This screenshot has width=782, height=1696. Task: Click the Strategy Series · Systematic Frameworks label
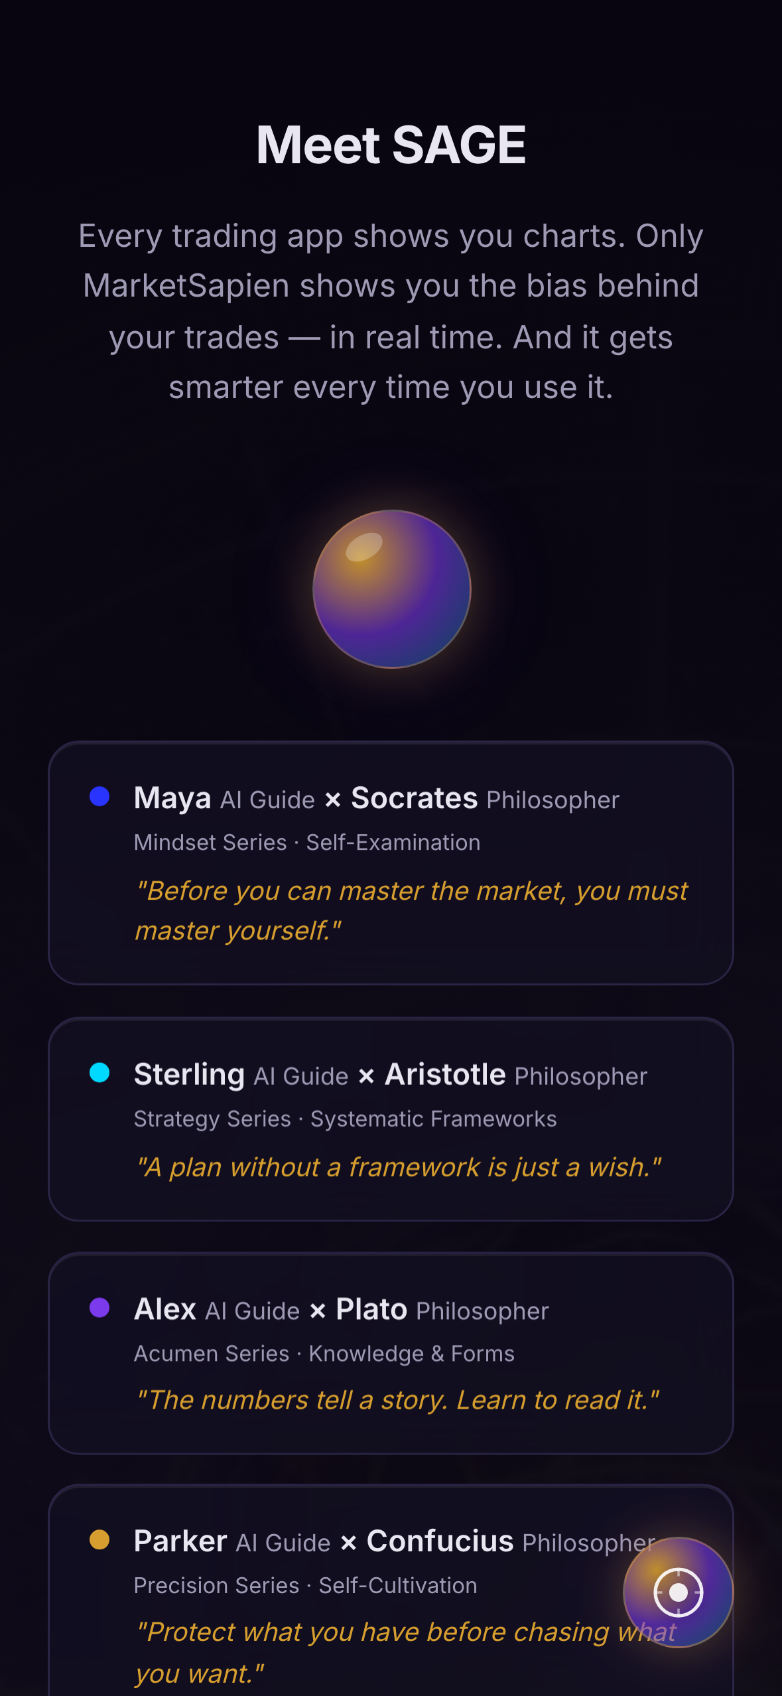(x=345, y=1119)
